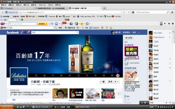
Task: Click the facebook logo in blue header
Action: pos(13,32)
